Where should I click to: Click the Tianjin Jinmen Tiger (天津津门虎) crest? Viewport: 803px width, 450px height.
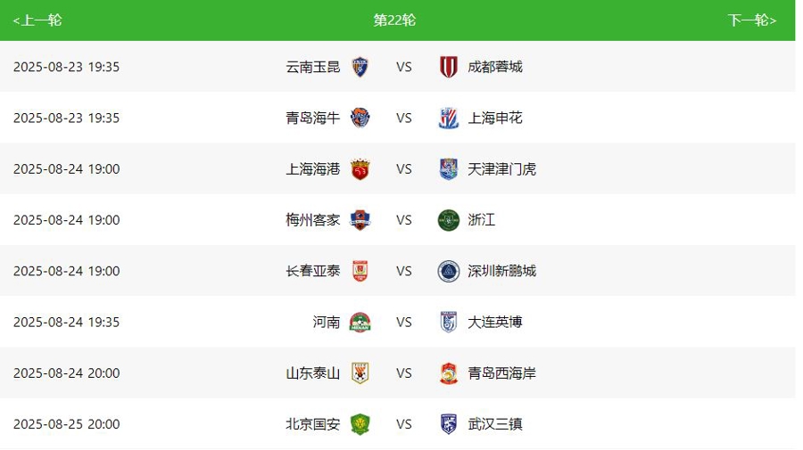[x=449, y=169]
